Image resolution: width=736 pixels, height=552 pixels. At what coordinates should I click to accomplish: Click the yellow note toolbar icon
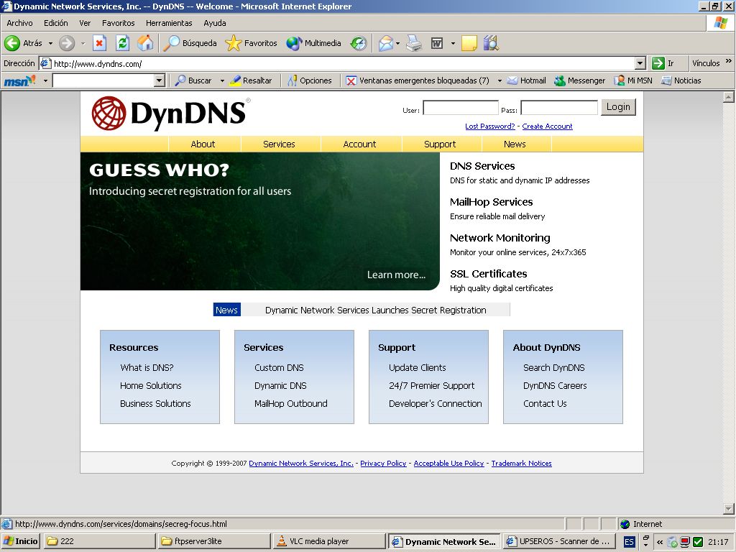click(x=469, y=43)
